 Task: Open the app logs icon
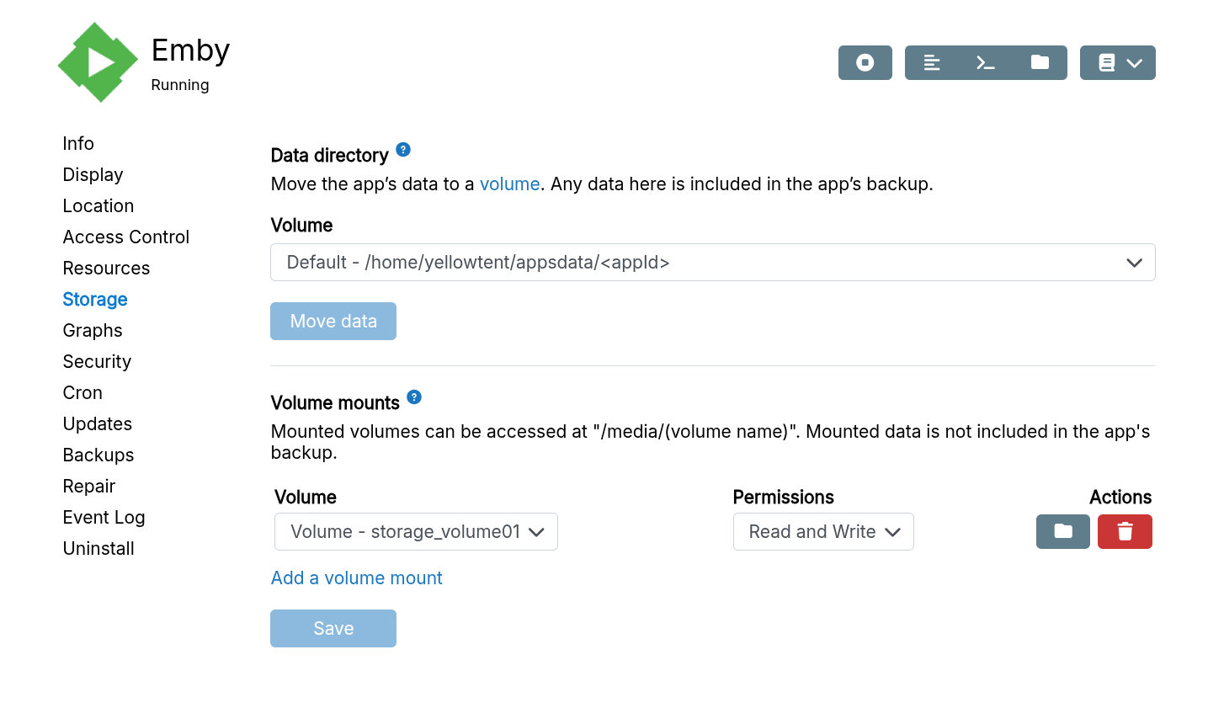pos(932,63)
